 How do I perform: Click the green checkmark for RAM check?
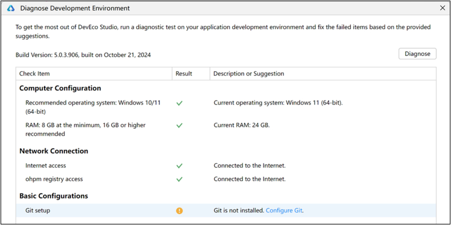[179, 126]
